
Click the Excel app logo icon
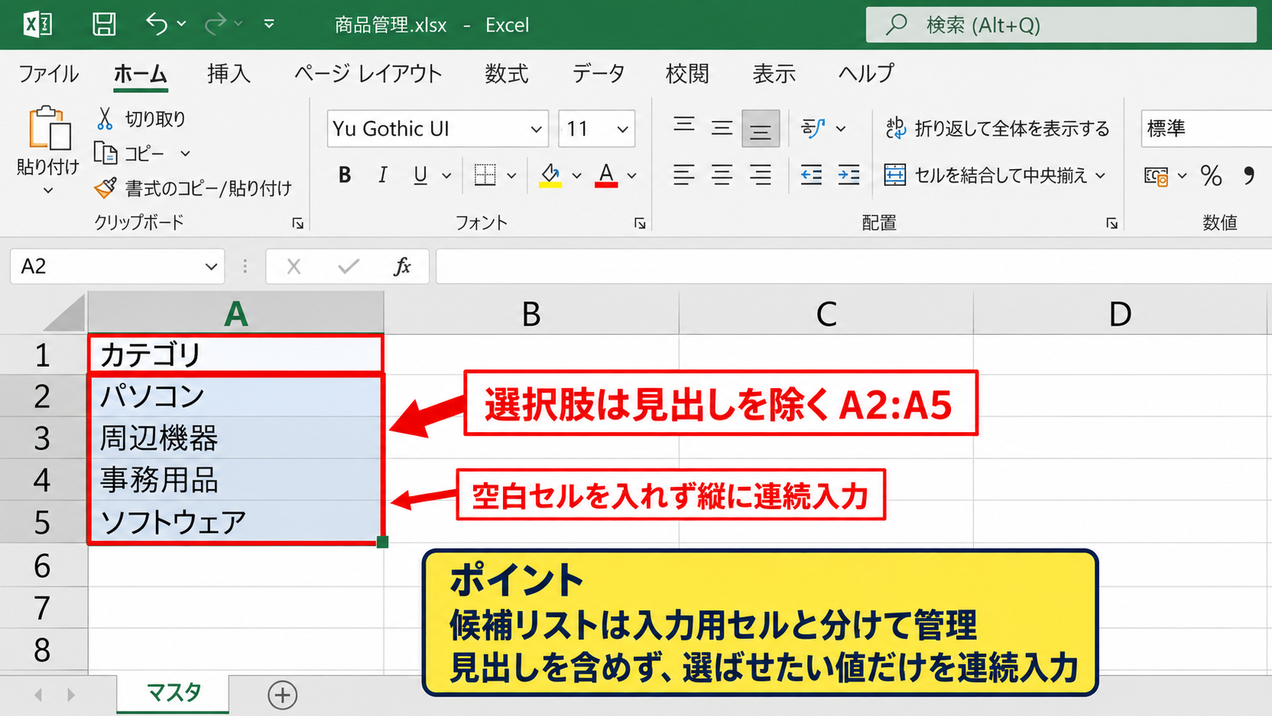coord(38,24)
